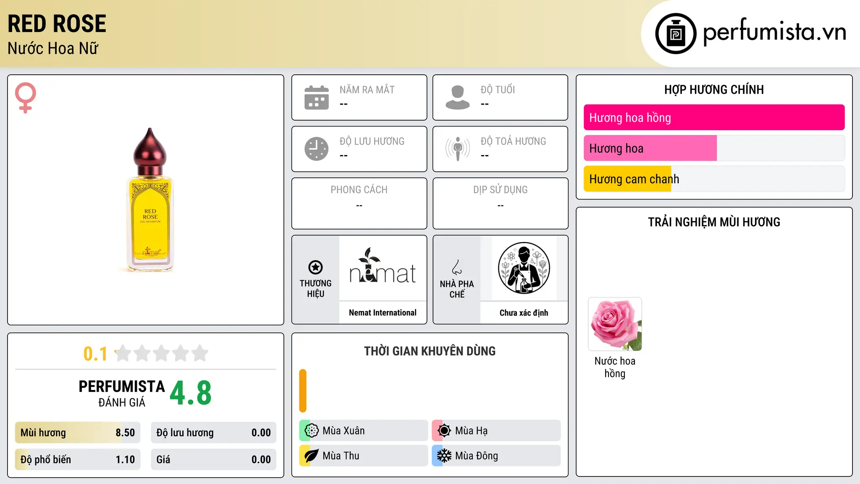Click the leaf icon next to Mùa Thu
The width and height of the screenshot is (860, 484).
click(x=311, y=456)
